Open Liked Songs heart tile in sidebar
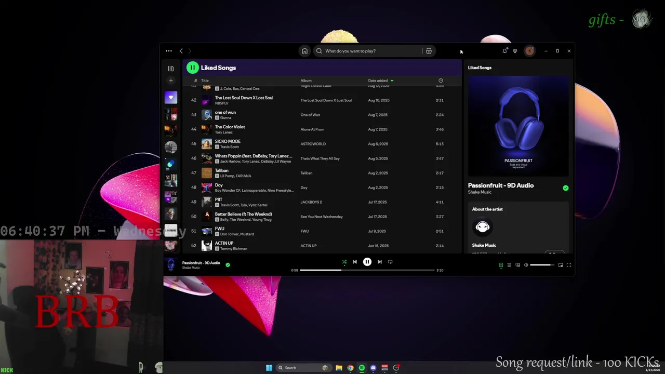The width and height of the screenshot is (665, 374). tap(170, 97)
